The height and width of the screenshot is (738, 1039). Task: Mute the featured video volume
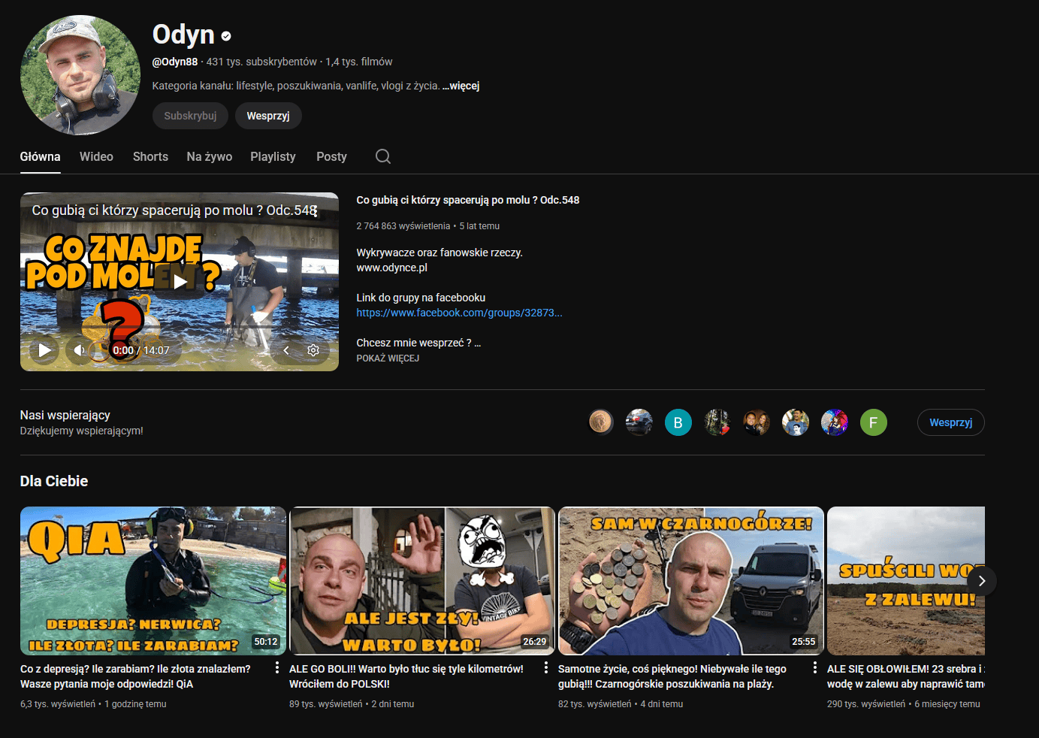(x=79, y=350)
